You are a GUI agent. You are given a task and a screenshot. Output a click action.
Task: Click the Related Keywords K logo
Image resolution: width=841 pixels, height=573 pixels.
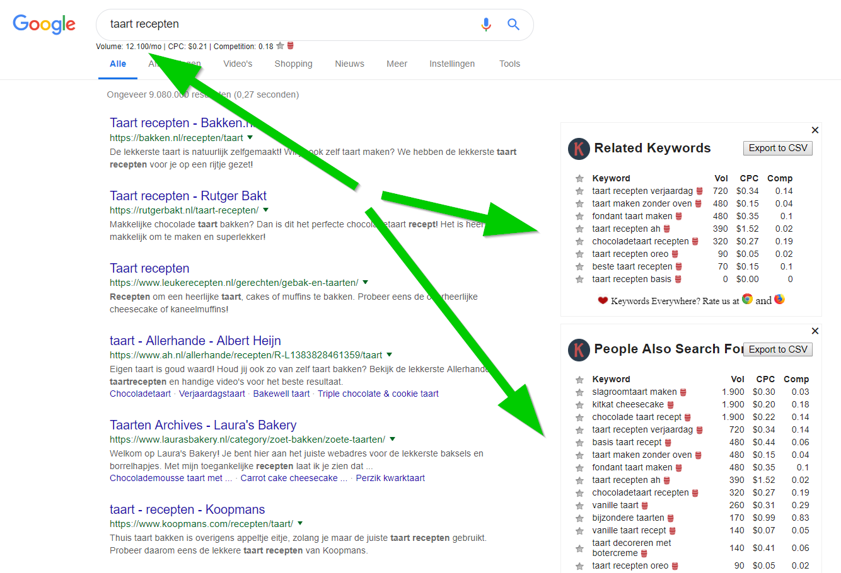point(579,149)
